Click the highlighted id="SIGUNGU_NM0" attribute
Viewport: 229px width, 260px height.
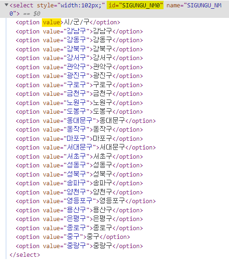pyautogui.click(x=135, y=6)
